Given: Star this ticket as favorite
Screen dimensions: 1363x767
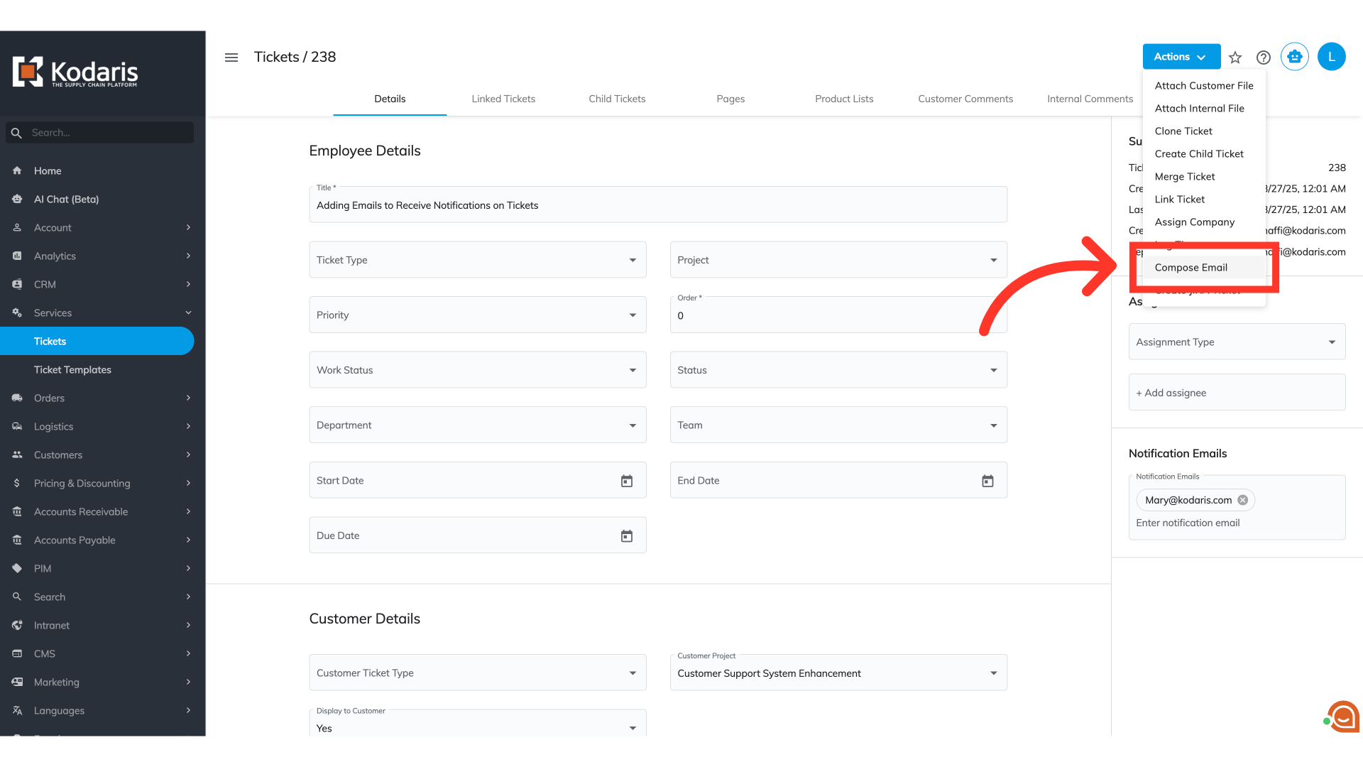Looking at the screenshot, I should (1235, 58).
